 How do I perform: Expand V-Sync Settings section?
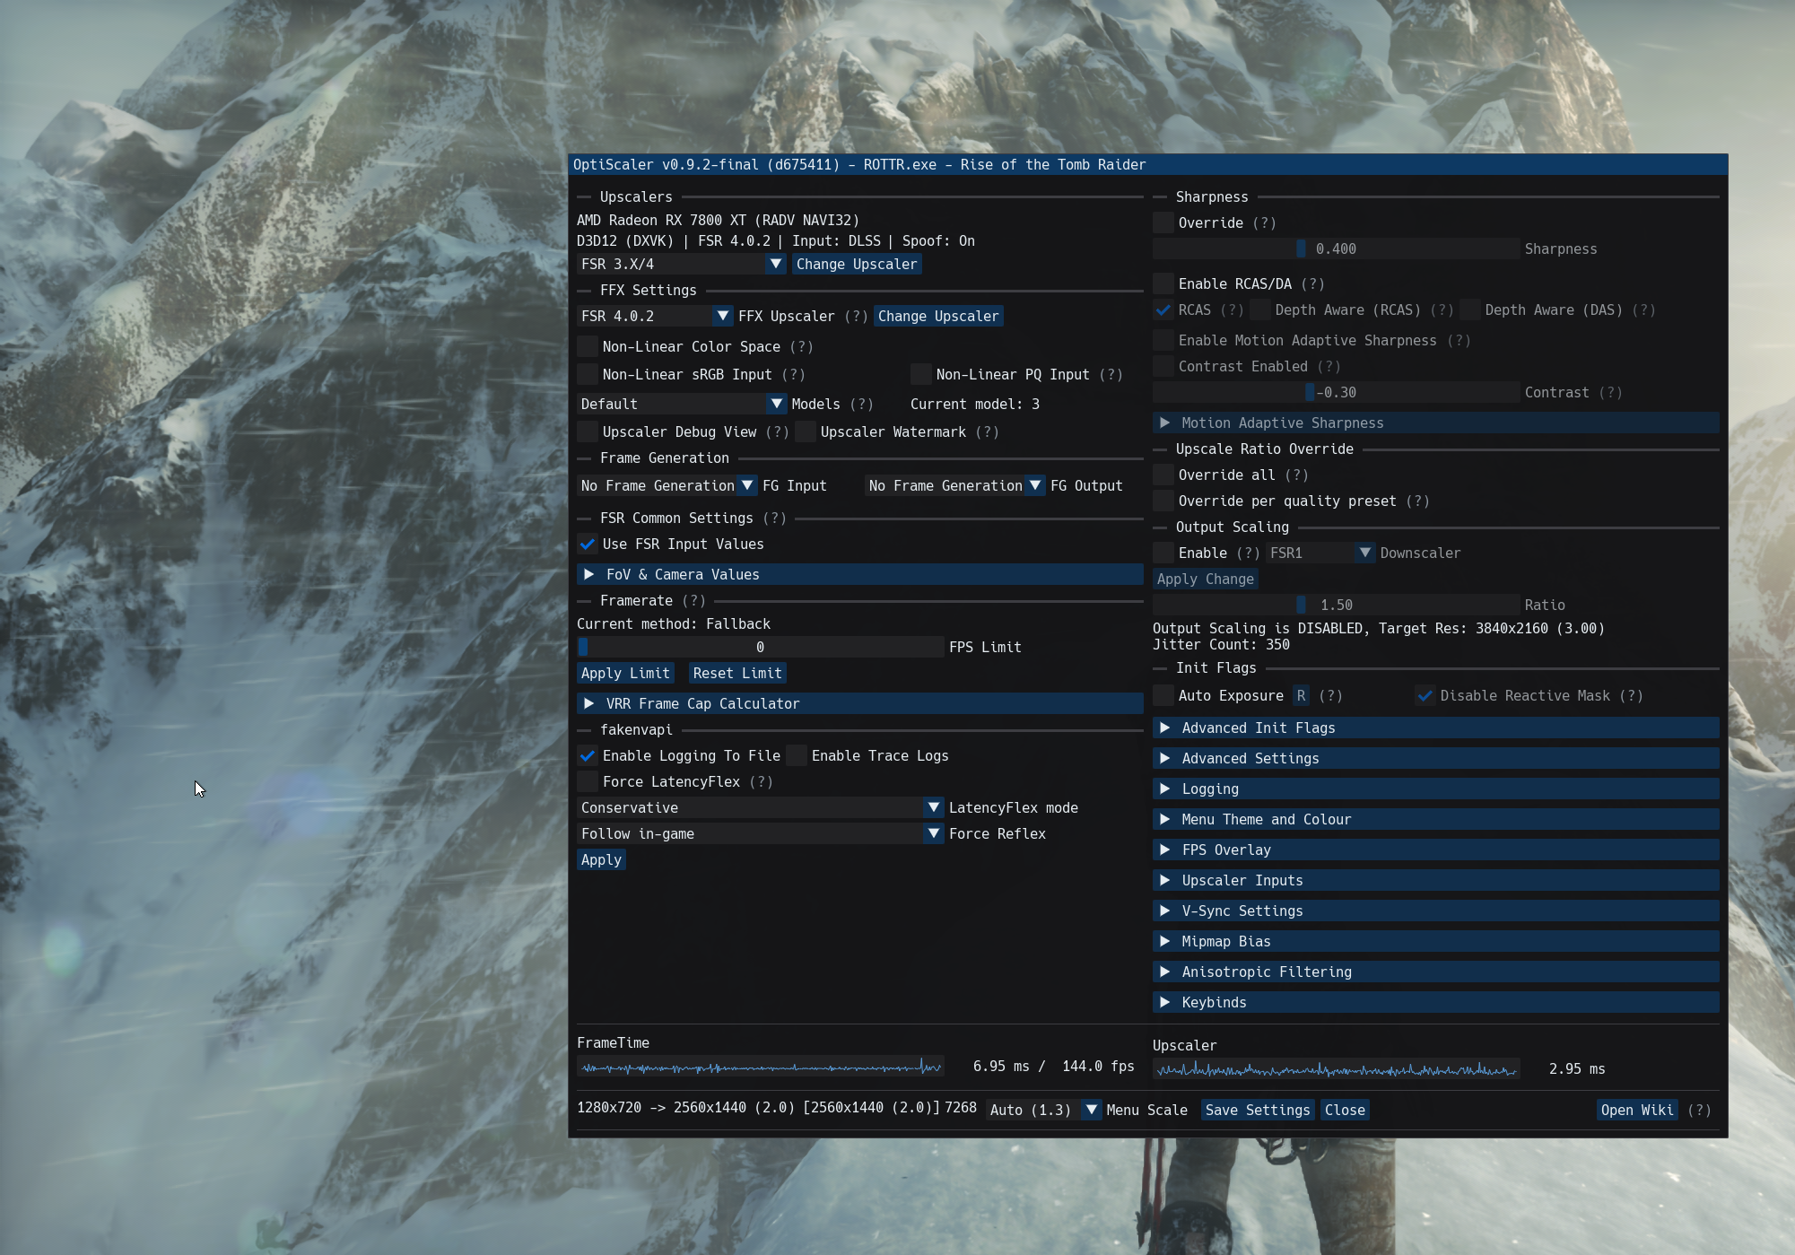pos(1435,911)
